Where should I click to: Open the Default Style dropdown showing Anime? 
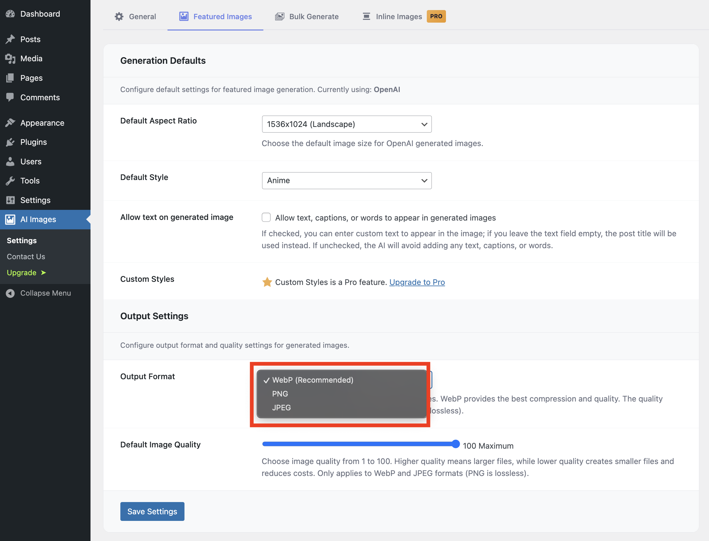pyautogui.click(x=347, y=181)
